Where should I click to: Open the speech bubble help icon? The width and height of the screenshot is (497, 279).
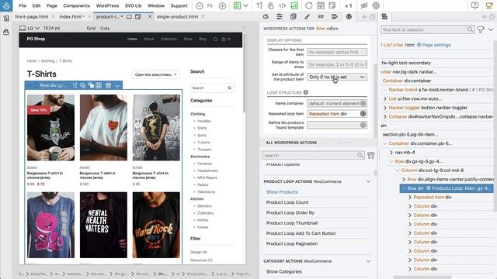[x=474, y=5]
